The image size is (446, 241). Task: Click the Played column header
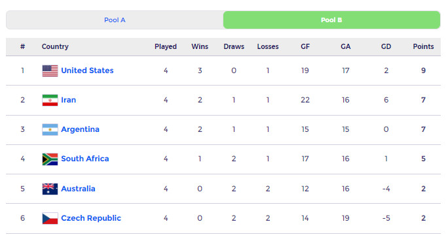tap(166, 46)
